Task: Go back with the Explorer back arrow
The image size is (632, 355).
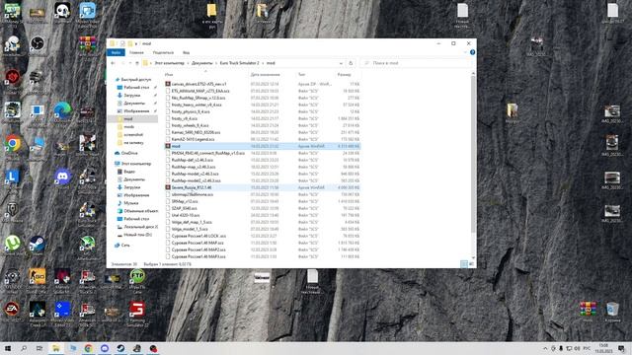Action: (x=113, y=63)
